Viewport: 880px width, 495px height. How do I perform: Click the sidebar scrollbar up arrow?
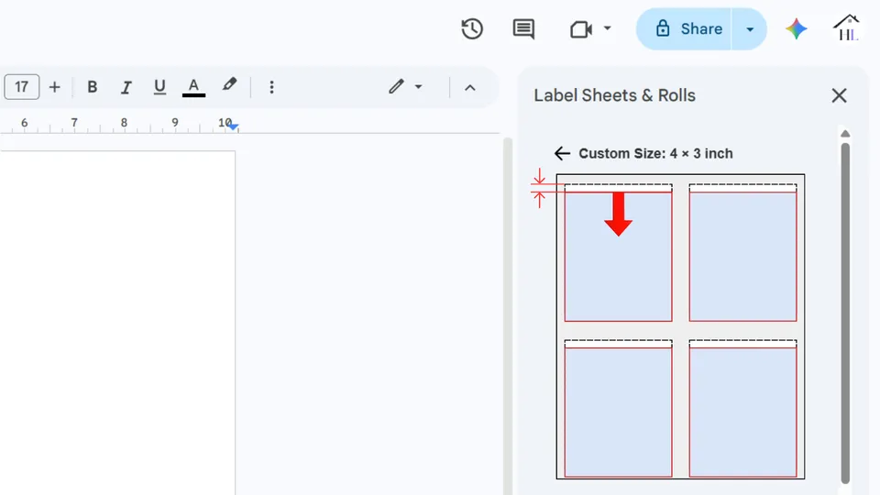point(845,134)
